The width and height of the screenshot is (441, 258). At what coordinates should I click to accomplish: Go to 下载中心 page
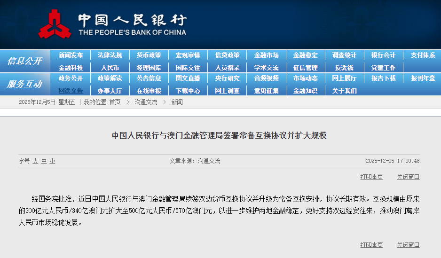click(188, 91)
